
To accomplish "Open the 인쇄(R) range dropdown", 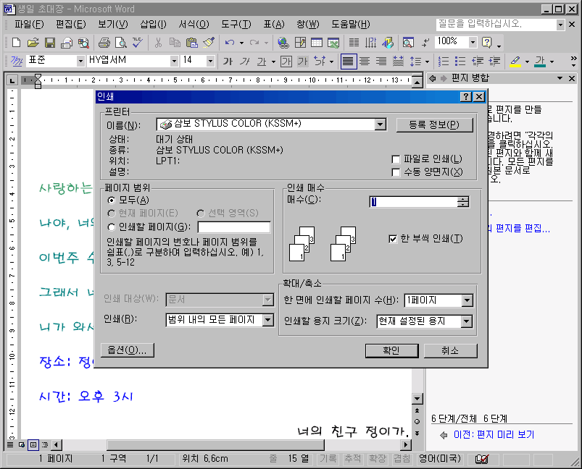I will [267, 320].
